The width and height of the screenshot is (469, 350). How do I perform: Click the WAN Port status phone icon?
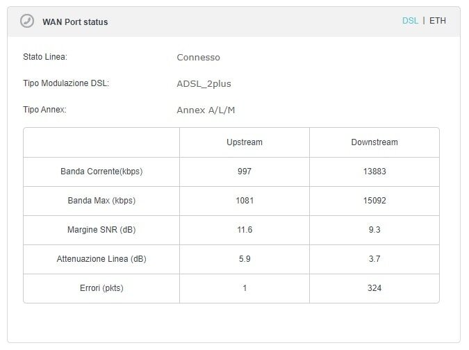[x=27, y=21]
